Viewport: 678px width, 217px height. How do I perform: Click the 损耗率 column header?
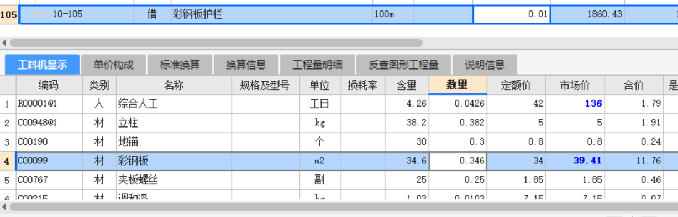(362, 85)
